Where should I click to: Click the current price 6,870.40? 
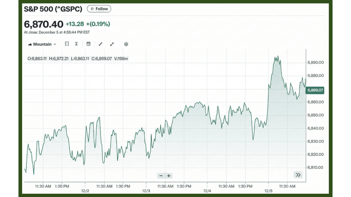pyautogui.click(x=43, y=24)
